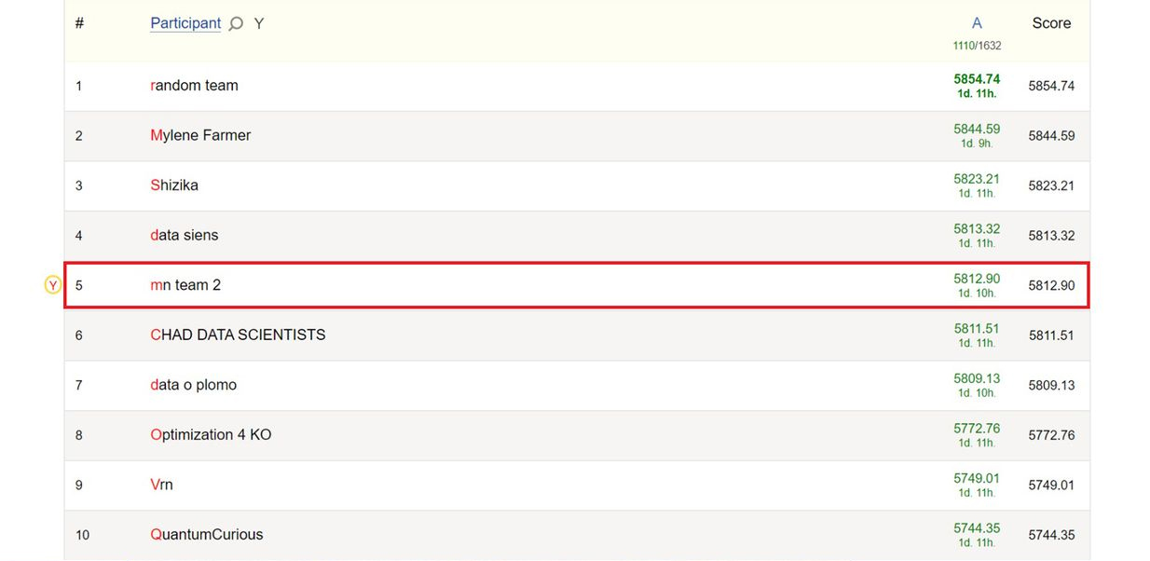Select the highlighted mn team 2 row
1150x561 pixels.
click(577, 285)
